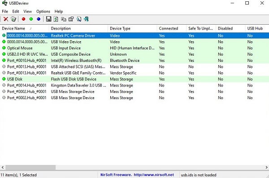Select the USB Video Device description cell
Viewport: 269px width, 178px height.
(x=66, y=42)
